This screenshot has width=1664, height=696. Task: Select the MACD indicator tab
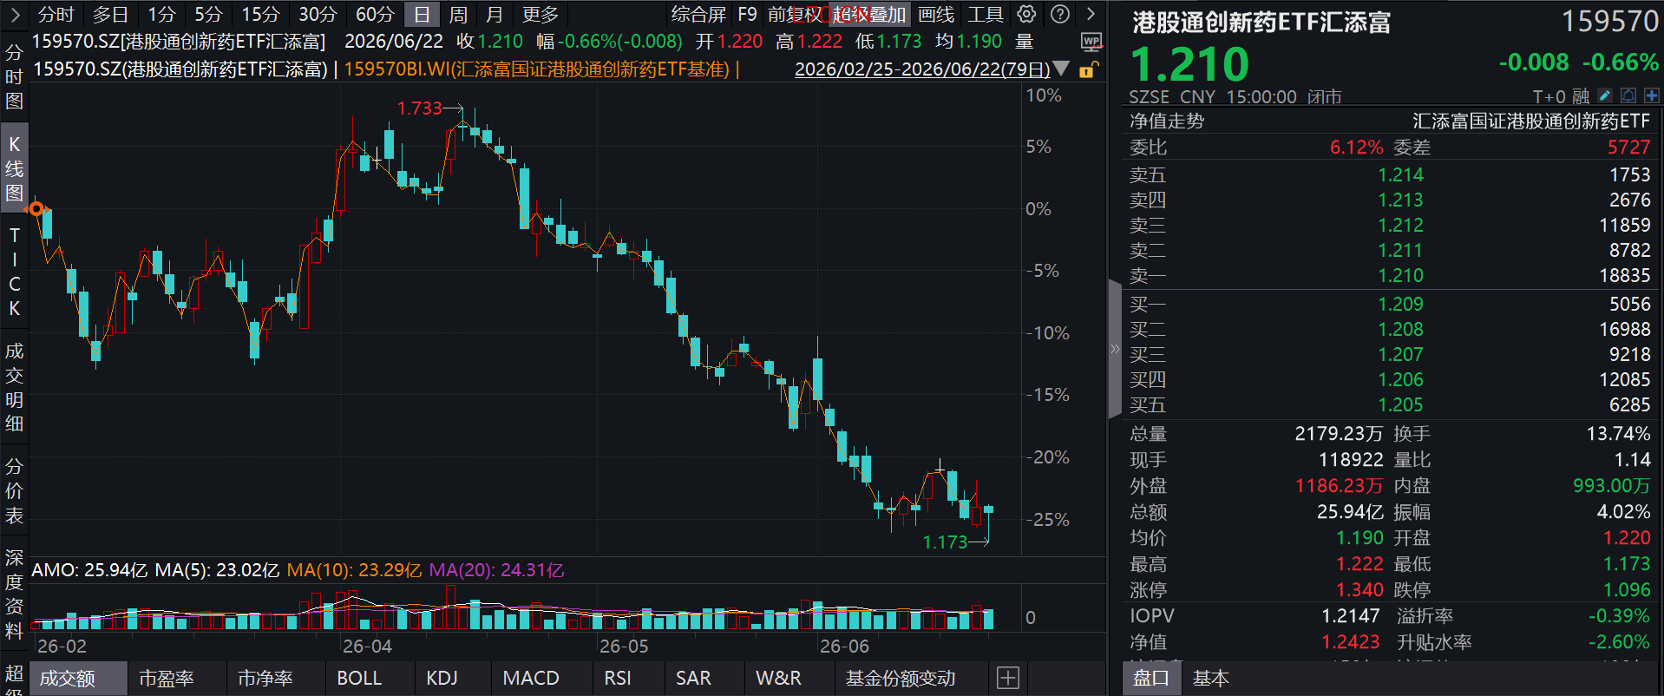[x=531, y=678]
